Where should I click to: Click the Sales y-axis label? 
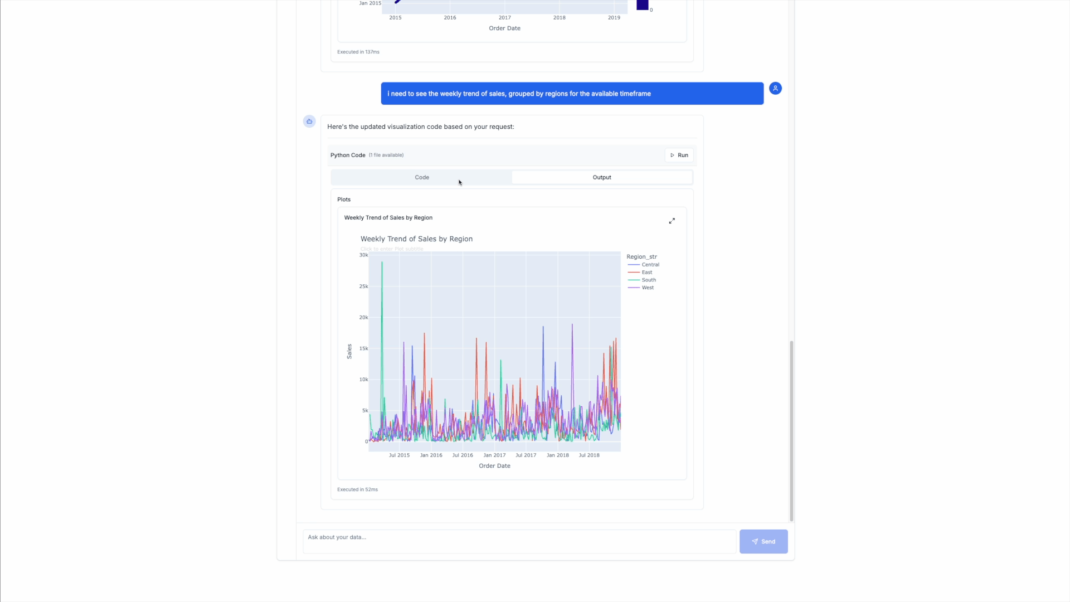[x=349, y=351]
